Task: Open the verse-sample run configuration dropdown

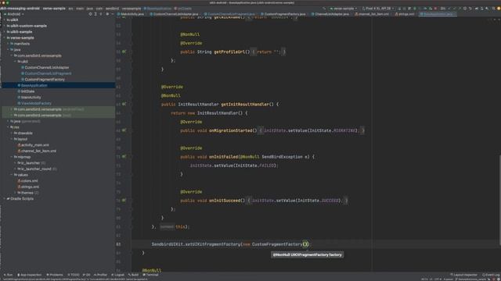Action: [x=343, y=9]
